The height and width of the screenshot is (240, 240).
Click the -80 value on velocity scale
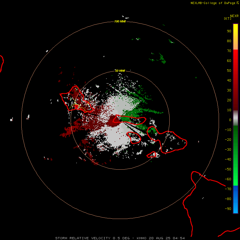click(228, 199)
